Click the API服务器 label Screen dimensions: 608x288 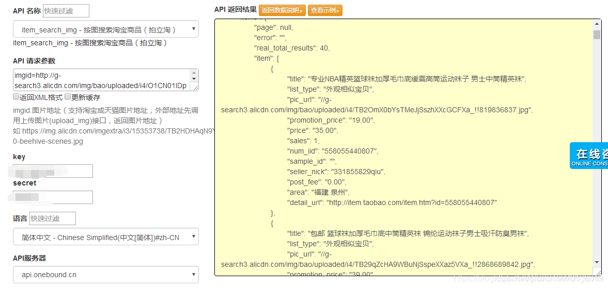(x=29, y=258)
